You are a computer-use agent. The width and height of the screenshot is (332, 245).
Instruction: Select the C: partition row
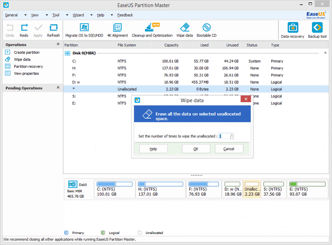(x=196, y=61)
